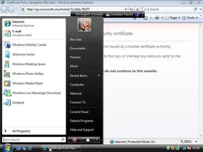Launch Windows Mail E-mail entry
Viewport: 203px width, 152px height.
pyautogui.click(x=34, y=33)
